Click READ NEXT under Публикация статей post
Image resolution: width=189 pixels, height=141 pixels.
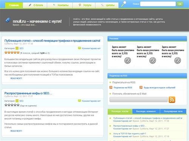pos(16,78)
